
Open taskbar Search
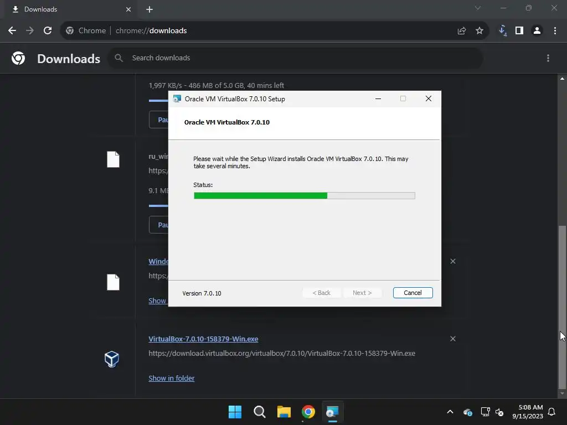click(259, 412)
